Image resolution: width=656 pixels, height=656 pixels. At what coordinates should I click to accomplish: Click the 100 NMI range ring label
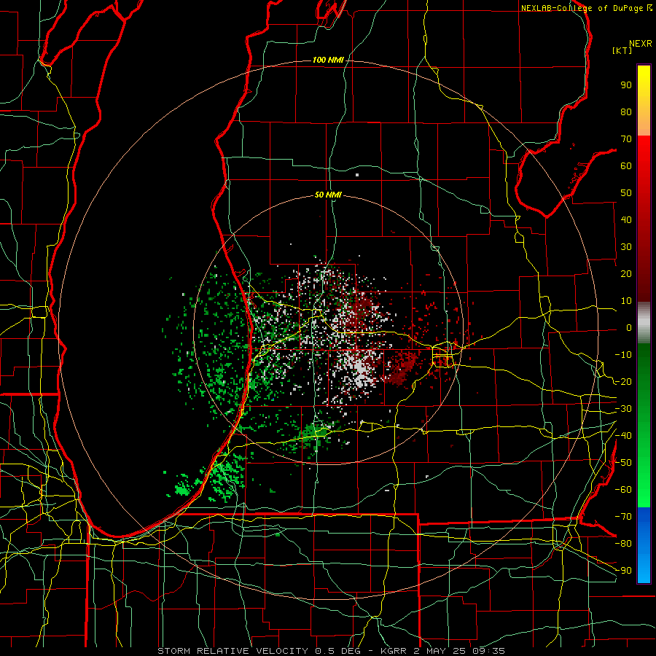329,60
